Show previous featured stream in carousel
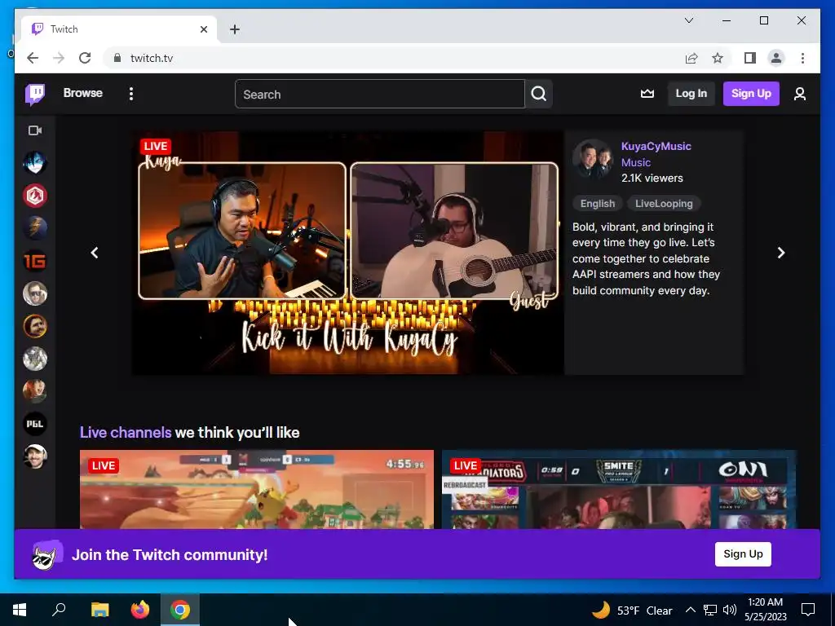 pos(95,253)
